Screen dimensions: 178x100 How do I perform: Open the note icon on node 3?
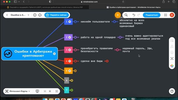coord(70,50)
